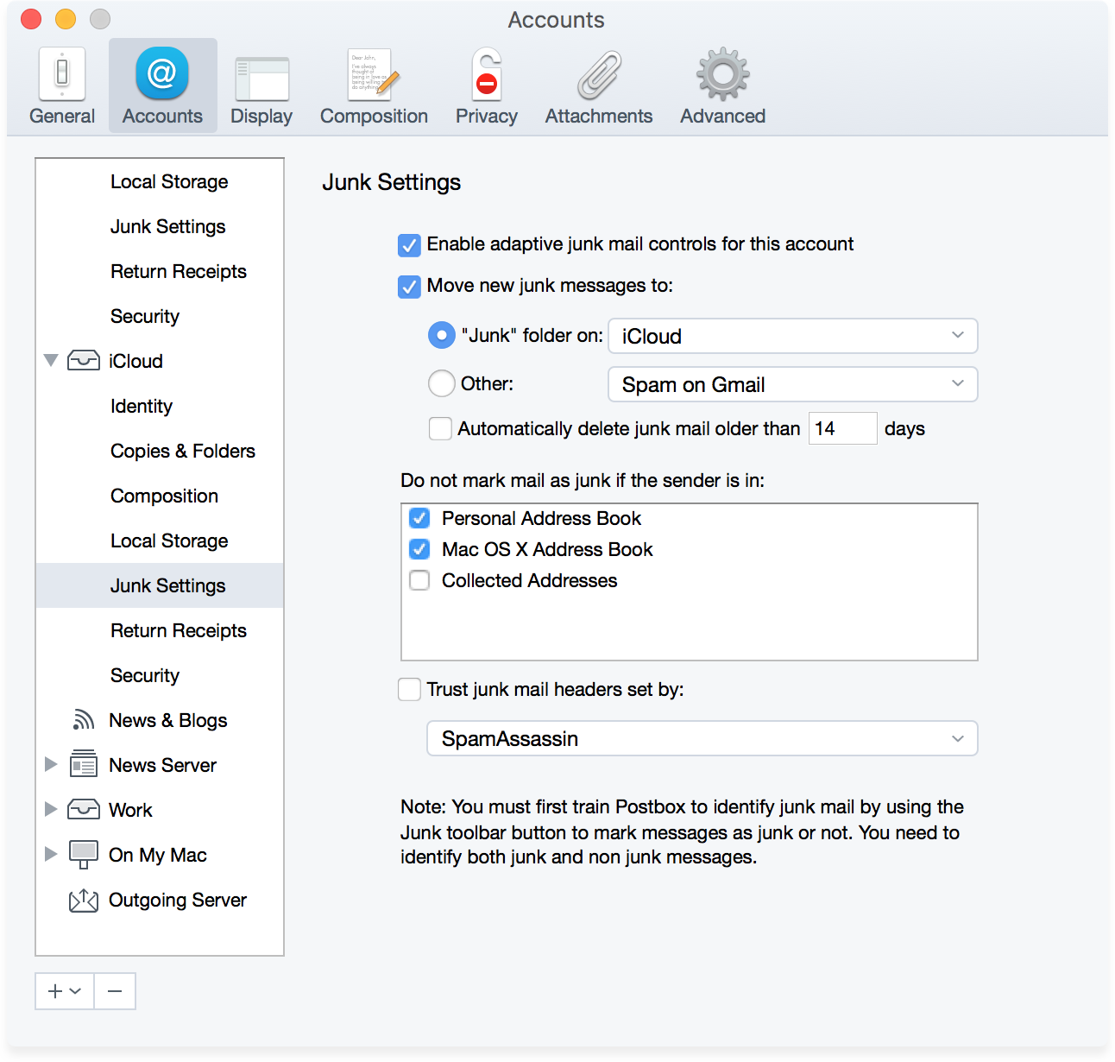The image size is (1115, 1062).
Task: Open the Composition preferences icon
Action: click(x=374, y=75)
